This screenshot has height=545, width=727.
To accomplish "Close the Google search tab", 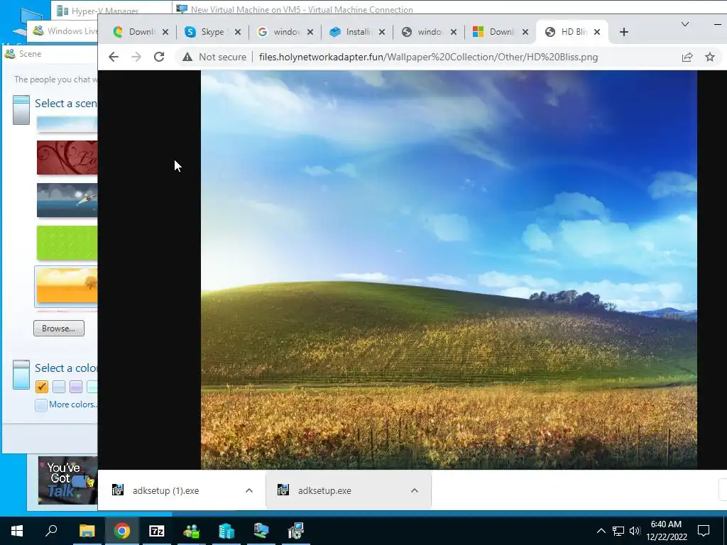I will tap(310, 32).
